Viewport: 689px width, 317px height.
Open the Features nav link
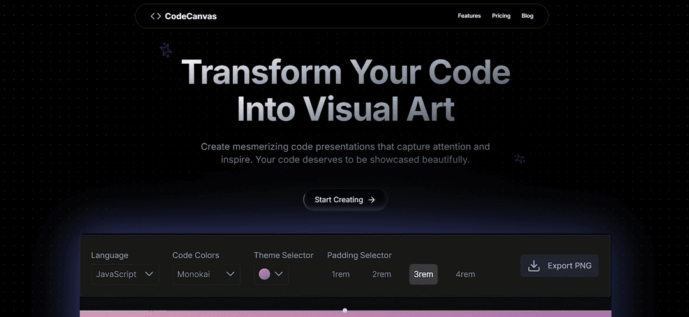tap(470, 16)
